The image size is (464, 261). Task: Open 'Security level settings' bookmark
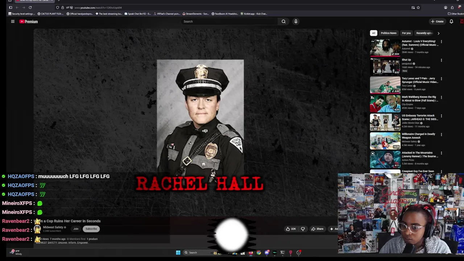pos(22,14)
